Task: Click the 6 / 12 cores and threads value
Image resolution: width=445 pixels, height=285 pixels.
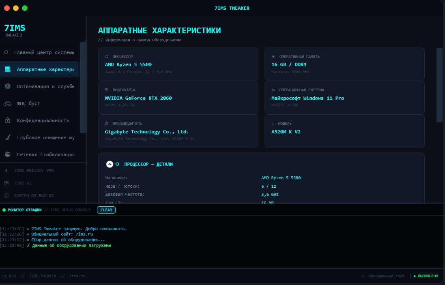Action: pyautogui.click(x=269, y=186)
